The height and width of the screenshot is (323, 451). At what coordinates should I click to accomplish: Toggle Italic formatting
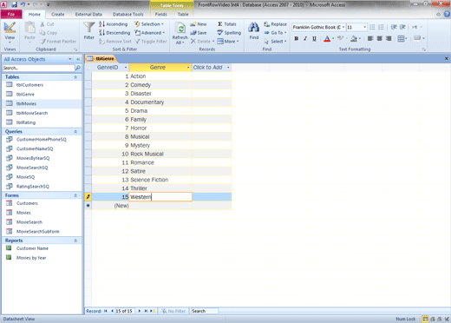[305, 38]
